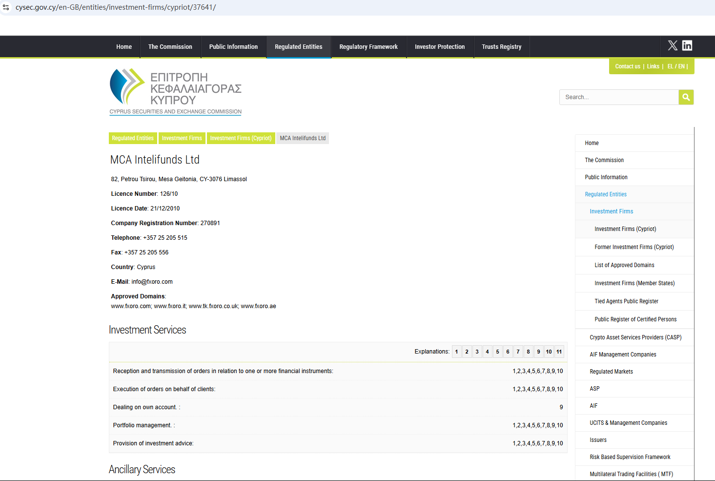Open Former Investment Firms (Cypriot) sidebar item
This screenshot has height=481, width=715.
coord(634,247)
